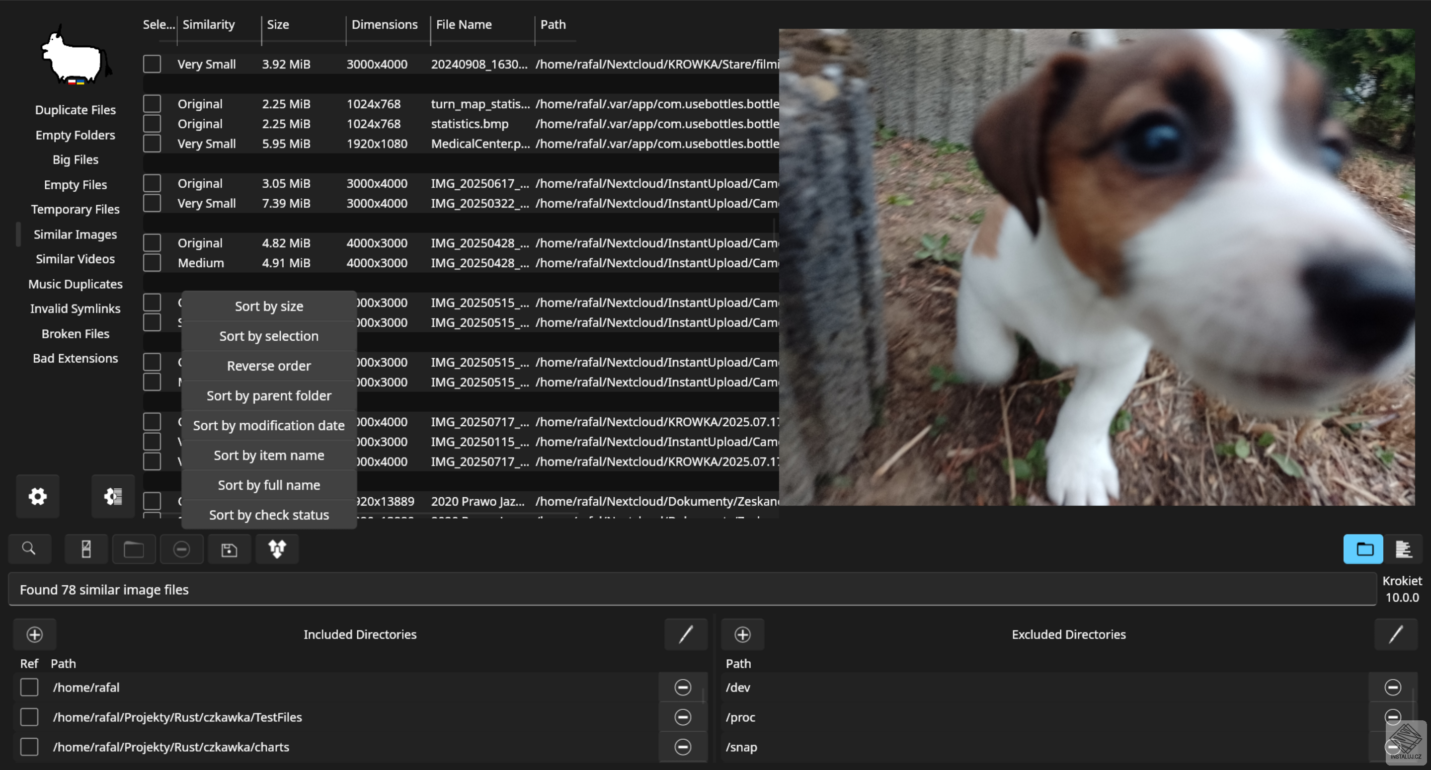This screenshot has height=770, width=1431.
Task: Edit excluded directories manually with pencil icon
Action: tap(1396, 634)
